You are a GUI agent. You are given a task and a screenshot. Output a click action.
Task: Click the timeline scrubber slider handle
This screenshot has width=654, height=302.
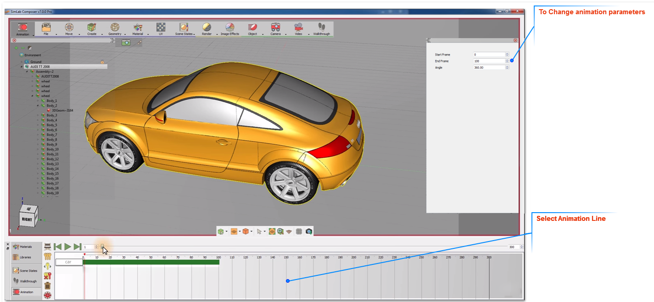(x=102, y=247)
